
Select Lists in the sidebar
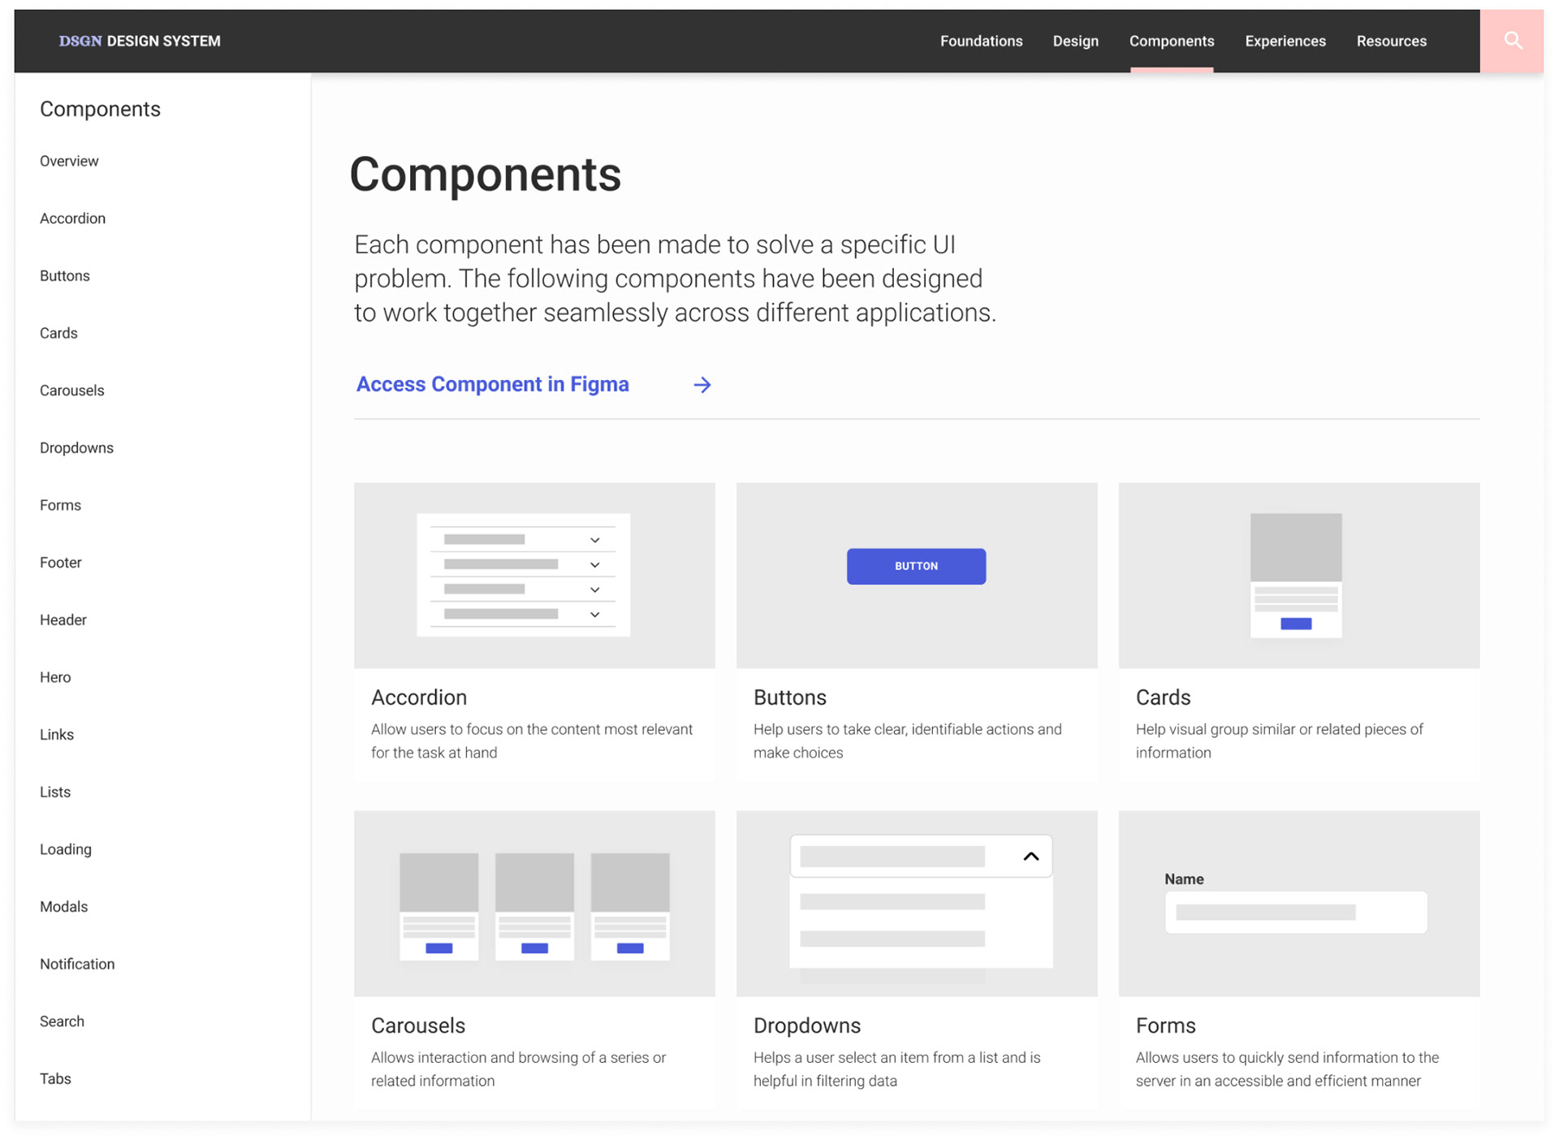pos(54,792)
